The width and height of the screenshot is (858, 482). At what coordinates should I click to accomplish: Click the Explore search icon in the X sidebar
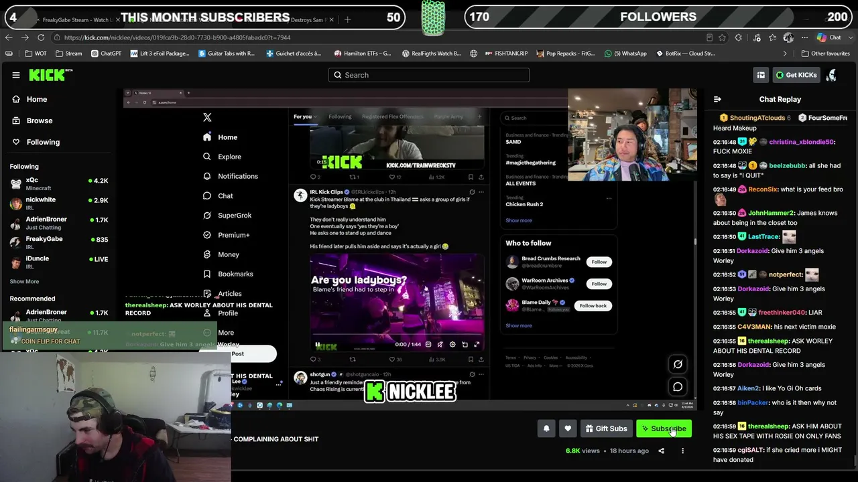click(207, 157)
